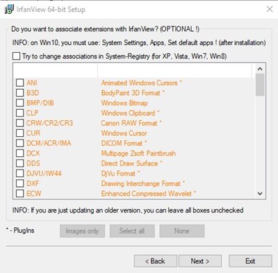The height and width of the screenshot is (273, 278).
Task: Toggle the DJVU/IW44 checkbox
Action: (x=20, y=173)
